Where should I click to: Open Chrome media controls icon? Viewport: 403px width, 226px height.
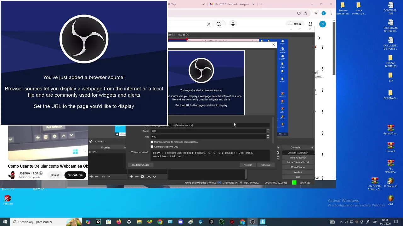[x=316, y=13]
